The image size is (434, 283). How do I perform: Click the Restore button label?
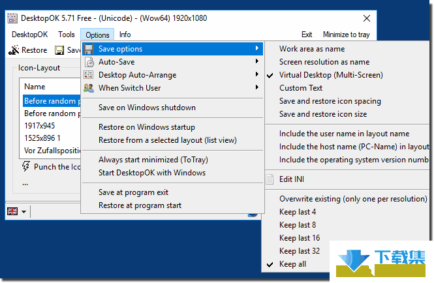click(x=35, y=50)
